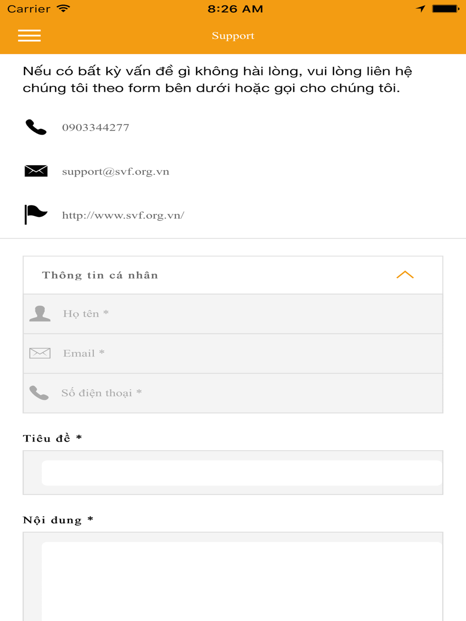Viewport: 466px width, 621px height.
Task: Tap the location arrow in status bar
Action: 421,8
